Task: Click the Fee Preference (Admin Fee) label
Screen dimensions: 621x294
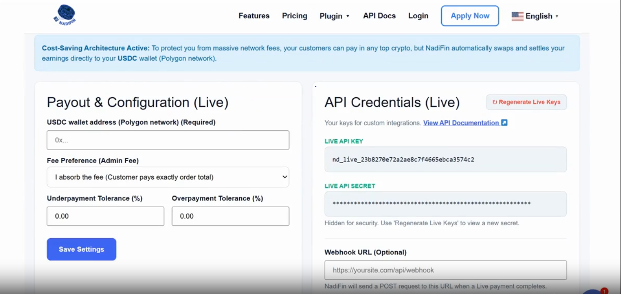Action: coord(93,161)
